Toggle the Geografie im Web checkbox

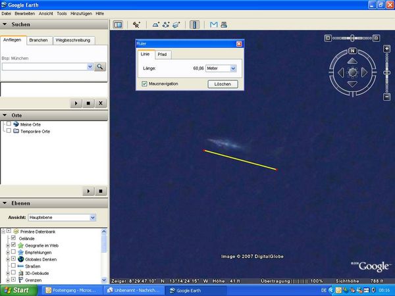click(14, 245)
